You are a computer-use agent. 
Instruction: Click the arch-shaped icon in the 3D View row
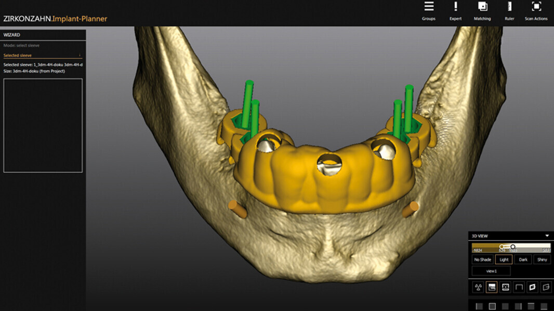point(519,287)
